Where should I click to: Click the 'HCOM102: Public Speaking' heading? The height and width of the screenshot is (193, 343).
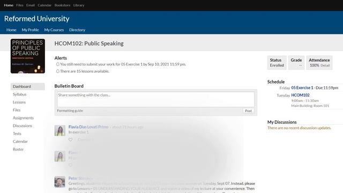coord(89,43)
